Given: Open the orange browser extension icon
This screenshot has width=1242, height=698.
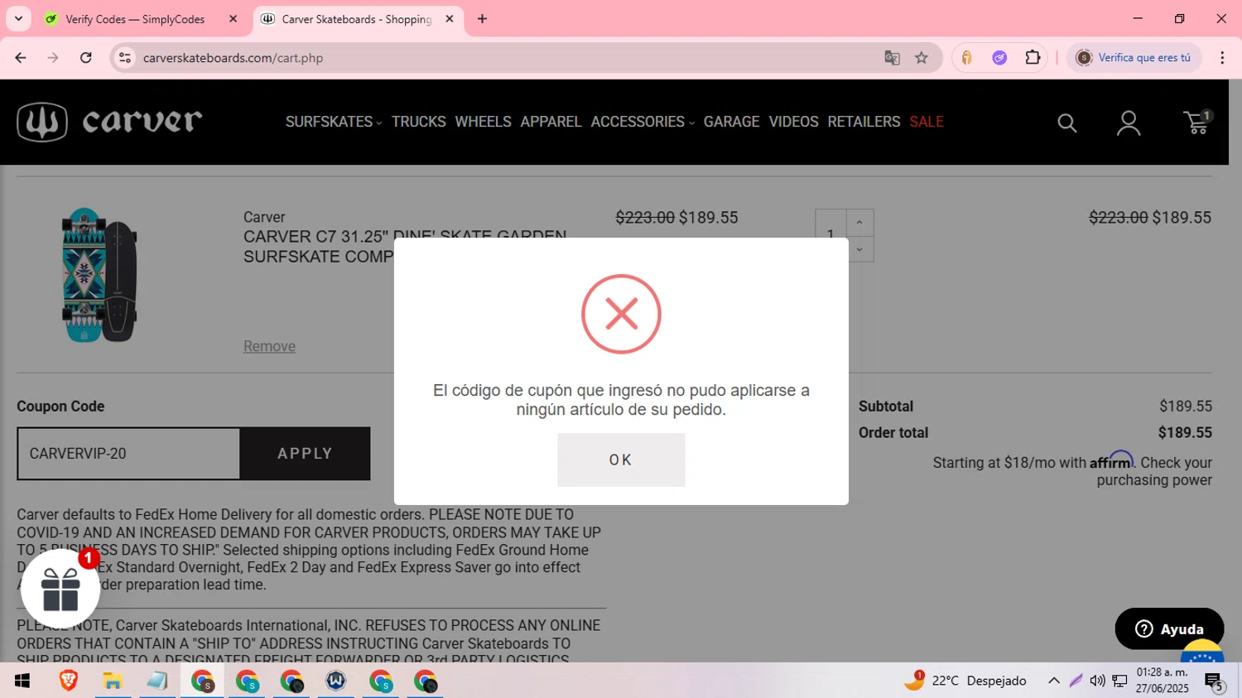Looking at the screenshot, I should tap(966, 58).
